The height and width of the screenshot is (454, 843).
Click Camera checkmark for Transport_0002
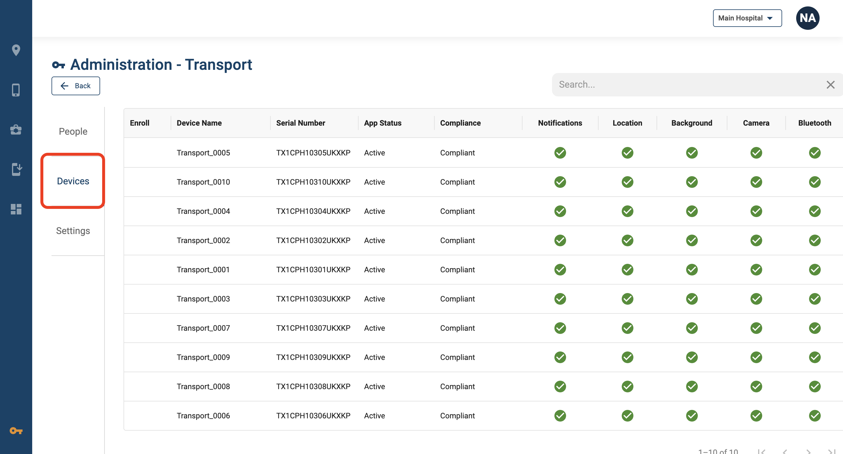click(756, 240)
